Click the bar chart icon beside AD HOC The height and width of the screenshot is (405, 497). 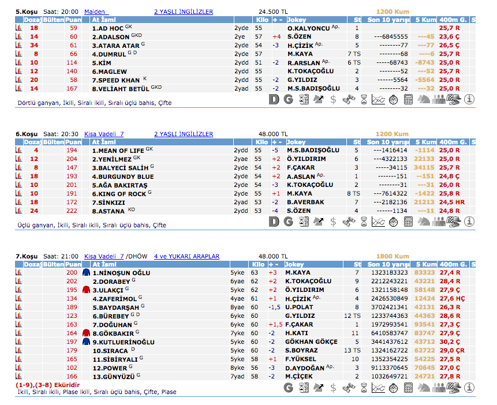tap(18, 28)
